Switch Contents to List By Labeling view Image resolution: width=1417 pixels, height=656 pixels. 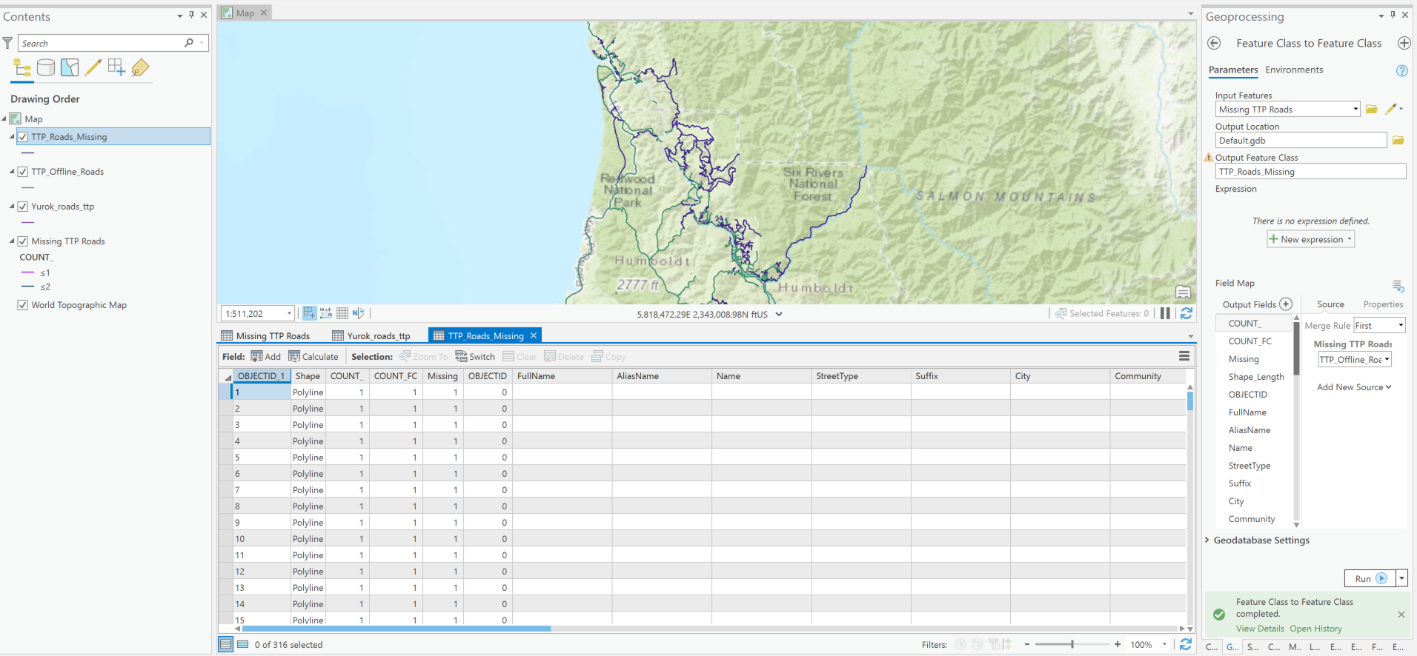coord(140,68)
